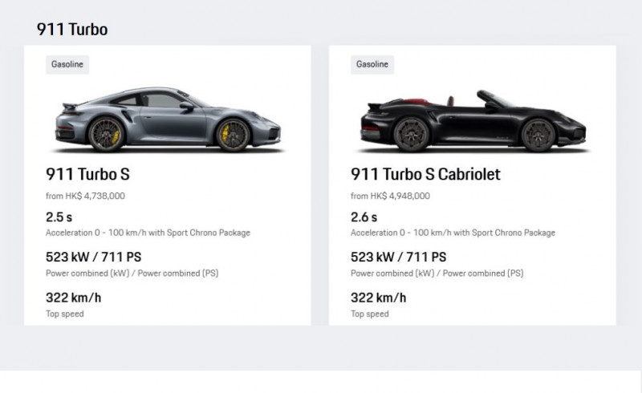Click Power combined label on Cabriolet card
The width and height of the screenshot is (642, 393).
(x=437, y=273)
